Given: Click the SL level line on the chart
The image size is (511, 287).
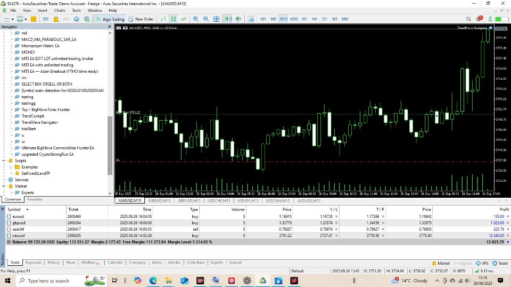Looking at the screenshot, I should [304, 162].
